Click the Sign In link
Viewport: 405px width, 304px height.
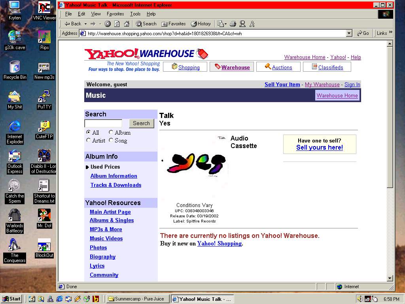352,85
